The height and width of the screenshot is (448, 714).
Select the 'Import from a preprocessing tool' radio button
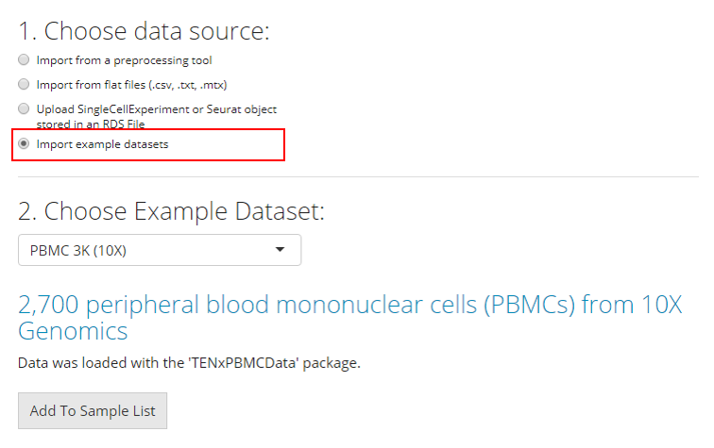coord(24,59)
